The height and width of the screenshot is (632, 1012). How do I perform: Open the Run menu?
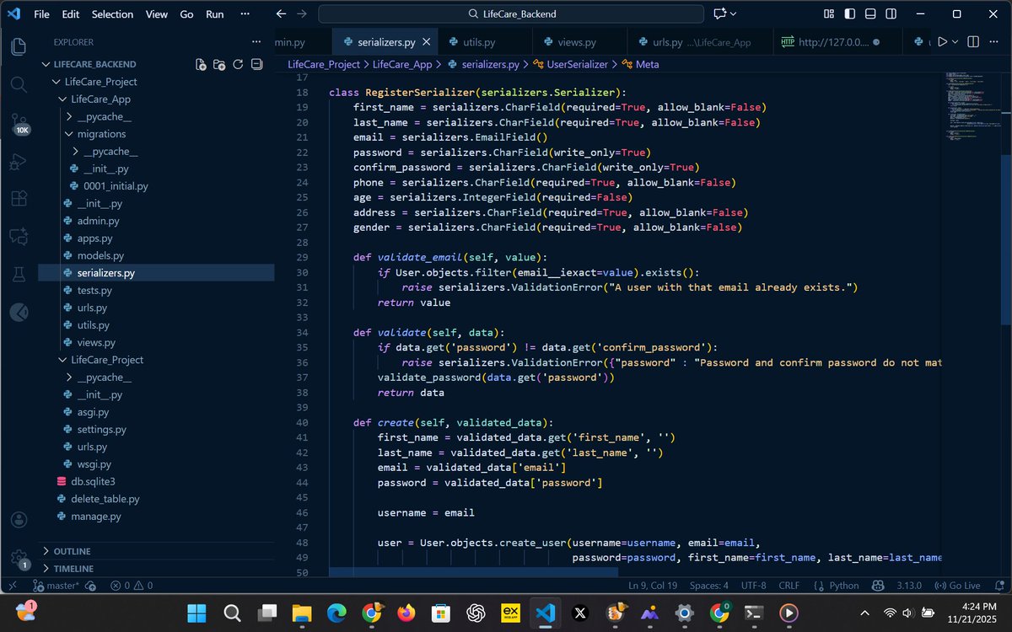[214, 13]
